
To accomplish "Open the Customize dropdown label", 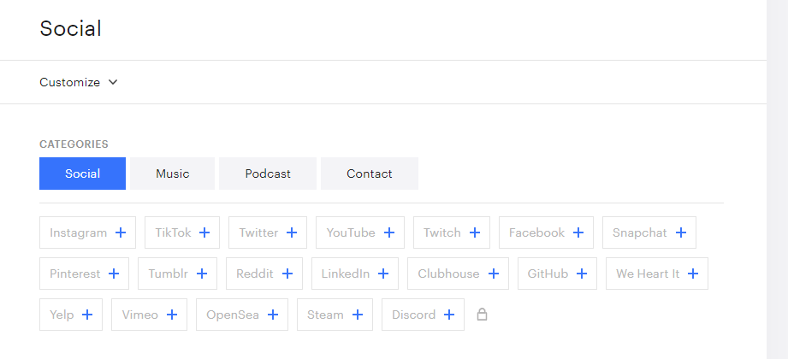I will [x=70, y=82].
